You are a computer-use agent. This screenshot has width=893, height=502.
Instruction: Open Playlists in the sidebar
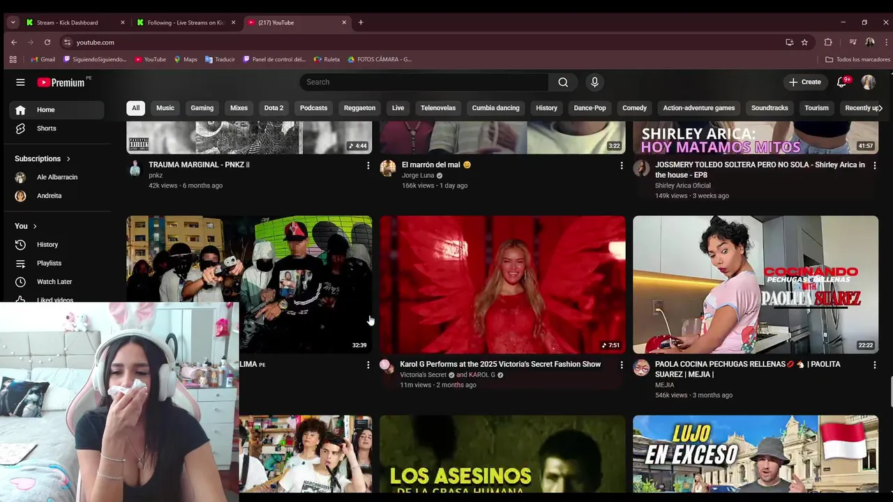57,263
